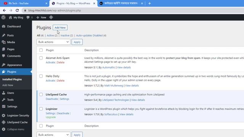Select the LiteSpeed Cache checkbox

tap(41, 94)
